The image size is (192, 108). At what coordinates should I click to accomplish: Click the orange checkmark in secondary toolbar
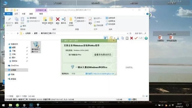(136, 38)
